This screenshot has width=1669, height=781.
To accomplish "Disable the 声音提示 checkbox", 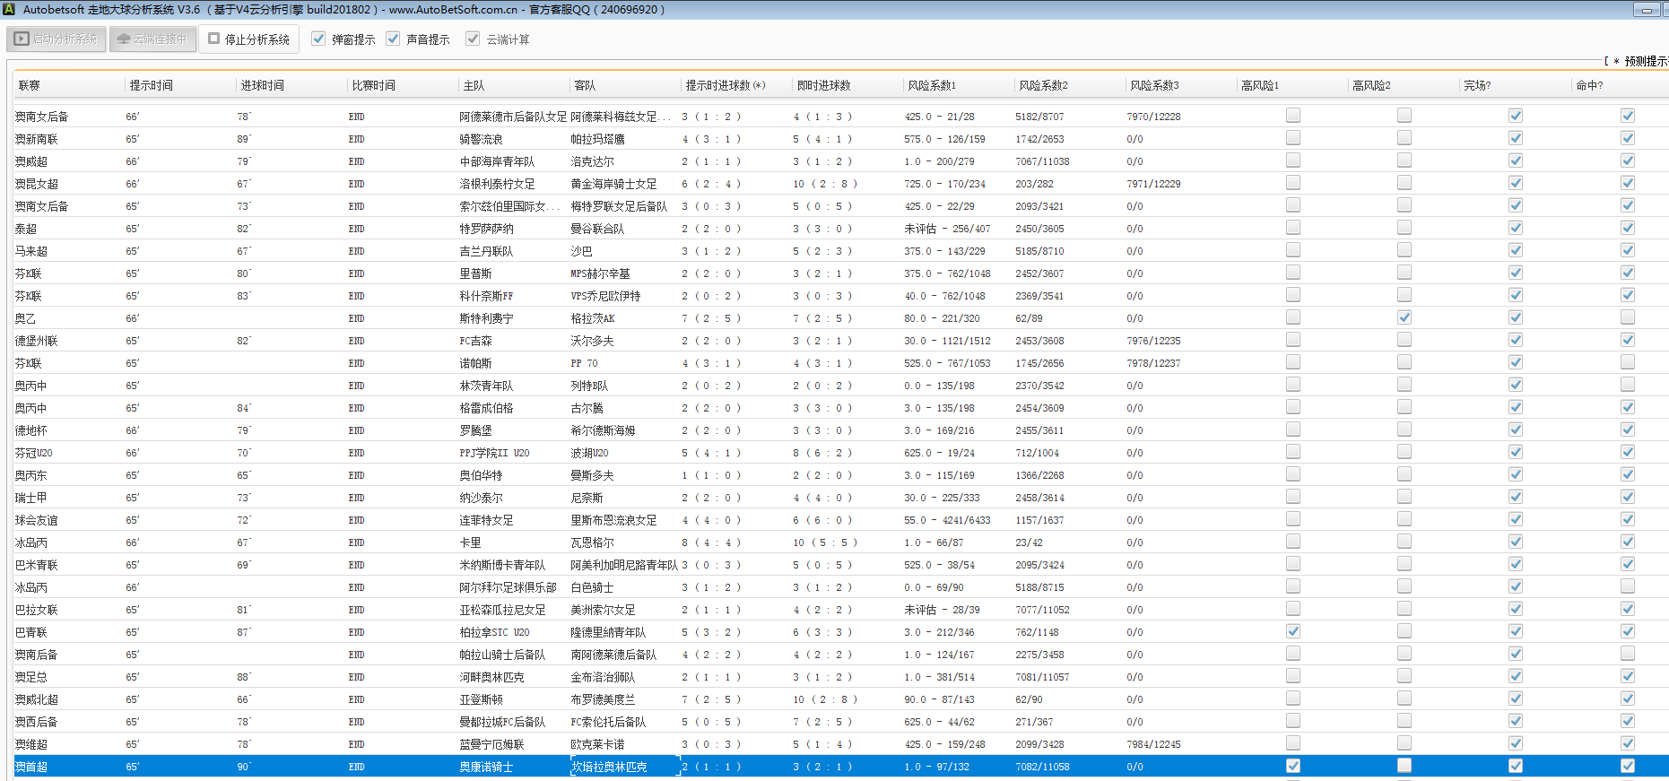I will point(393,39).
